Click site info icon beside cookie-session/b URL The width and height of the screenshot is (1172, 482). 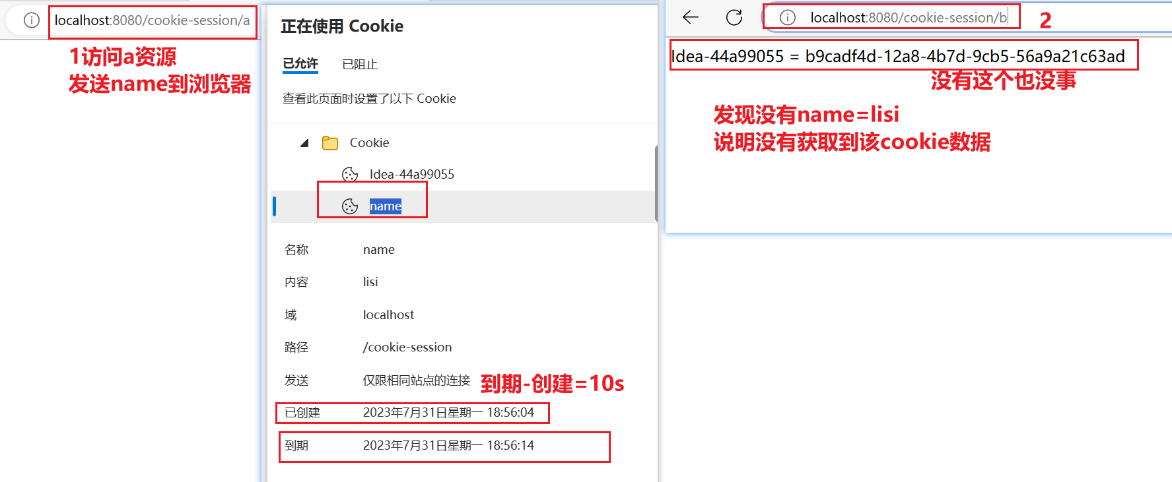click(787, 18)
